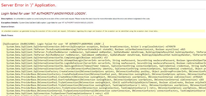
Task: Click the LoginNoFailover stack trace line
Action: tap(106, 63)
